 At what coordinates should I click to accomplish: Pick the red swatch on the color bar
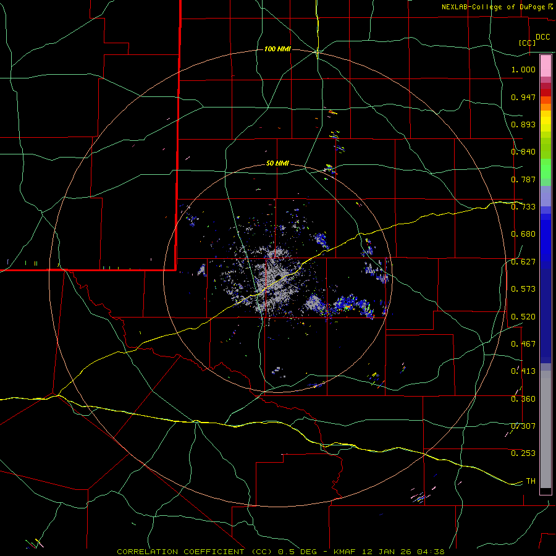point(545,93)
